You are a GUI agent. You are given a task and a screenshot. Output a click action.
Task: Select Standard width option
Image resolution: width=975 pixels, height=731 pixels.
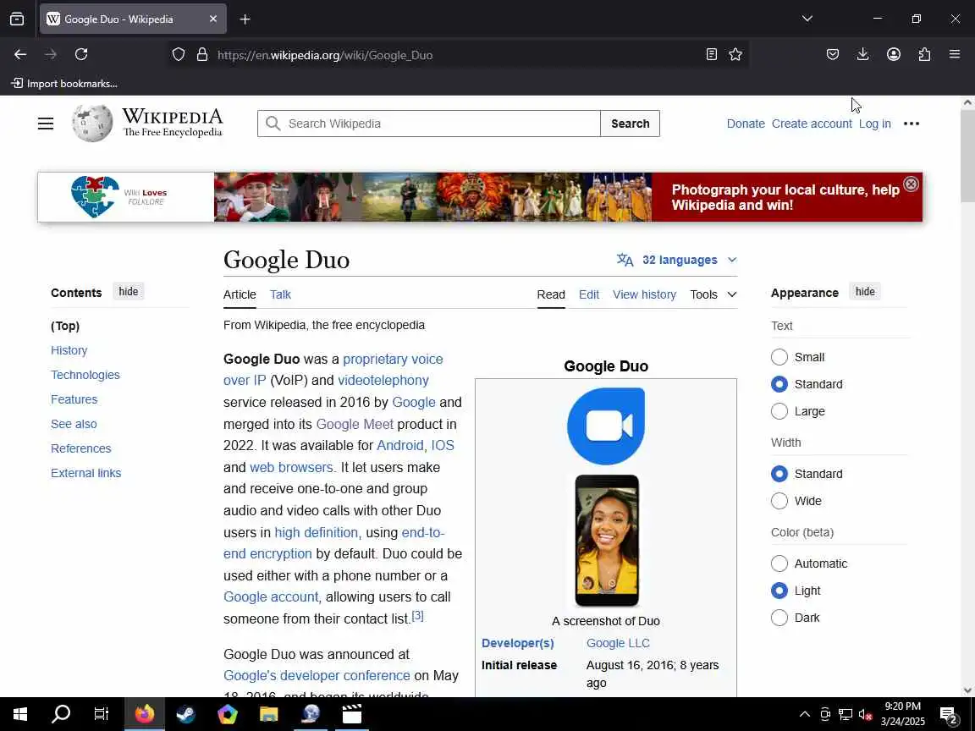pyautogui.click(x=779, y=474)
